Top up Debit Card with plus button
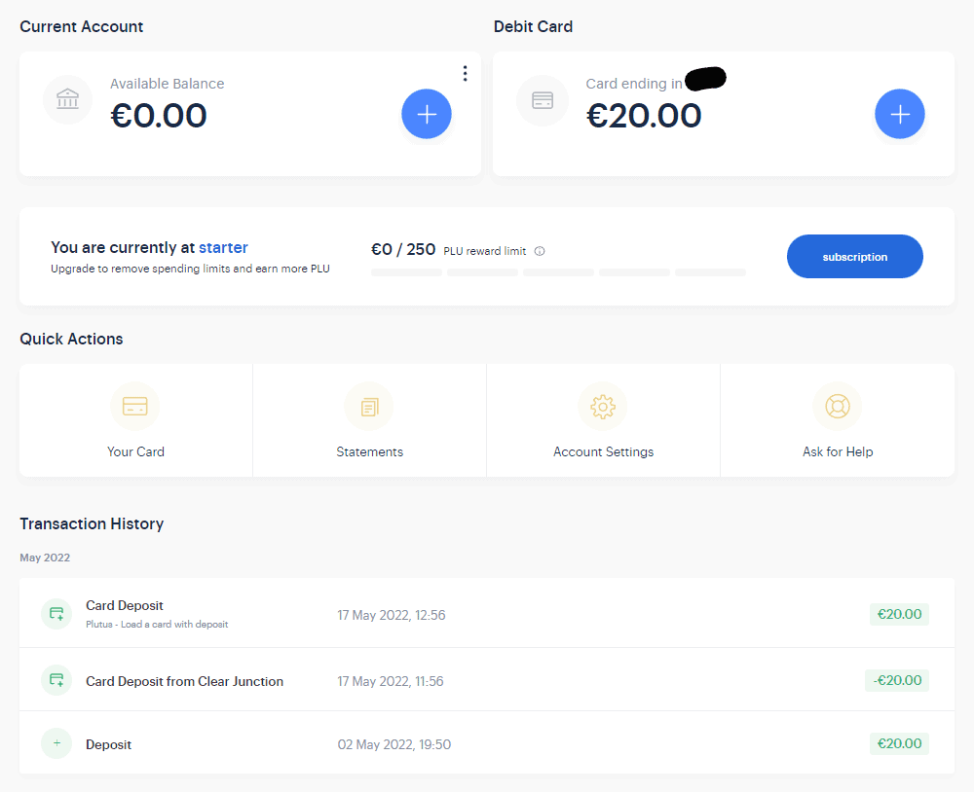974x792 pixels. pyautogui.click(x=899, y=114)
